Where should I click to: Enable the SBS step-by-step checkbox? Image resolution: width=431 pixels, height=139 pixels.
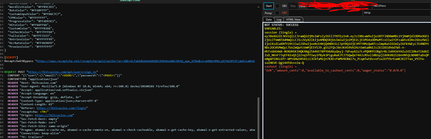point(277,6)
